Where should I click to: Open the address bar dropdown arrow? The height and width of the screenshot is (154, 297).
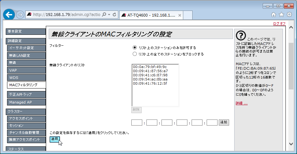109,15
